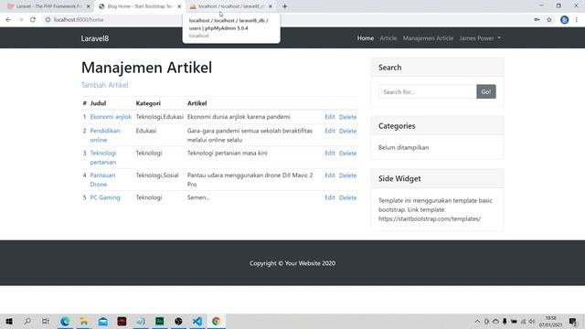
Task: Open the PC Gaming article
Action: [105, 197]
